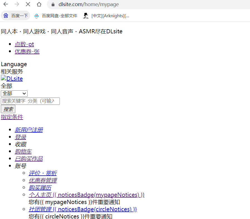This screenshot has height=219, width=250.
Task: Open the 购买履历 purchase history link
Action: tap(40, 188)
